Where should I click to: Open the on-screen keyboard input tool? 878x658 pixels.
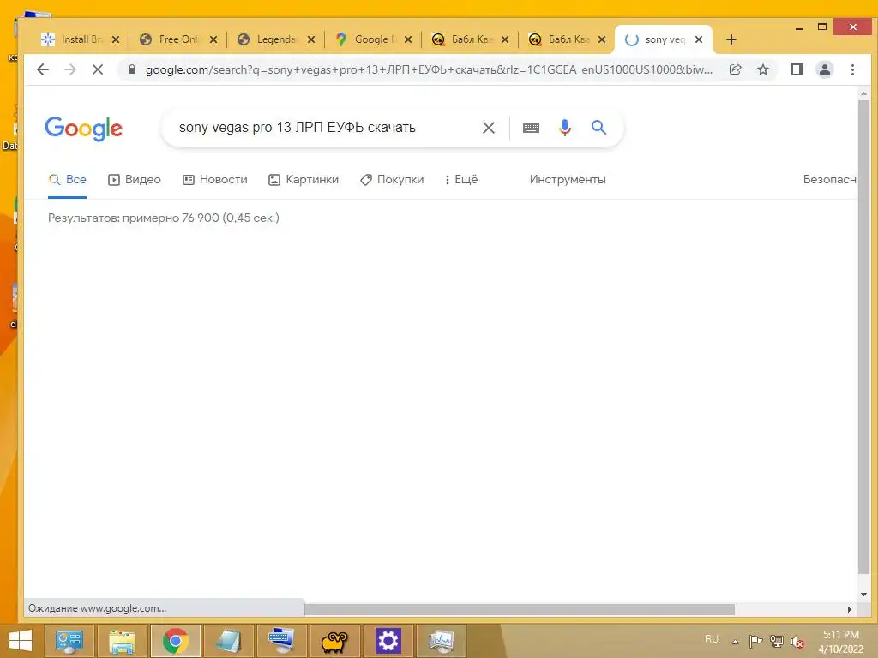531,128
